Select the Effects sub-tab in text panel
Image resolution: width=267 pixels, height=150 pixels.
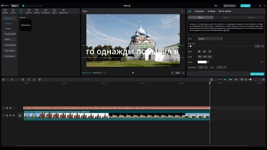[x=251, y=17]
